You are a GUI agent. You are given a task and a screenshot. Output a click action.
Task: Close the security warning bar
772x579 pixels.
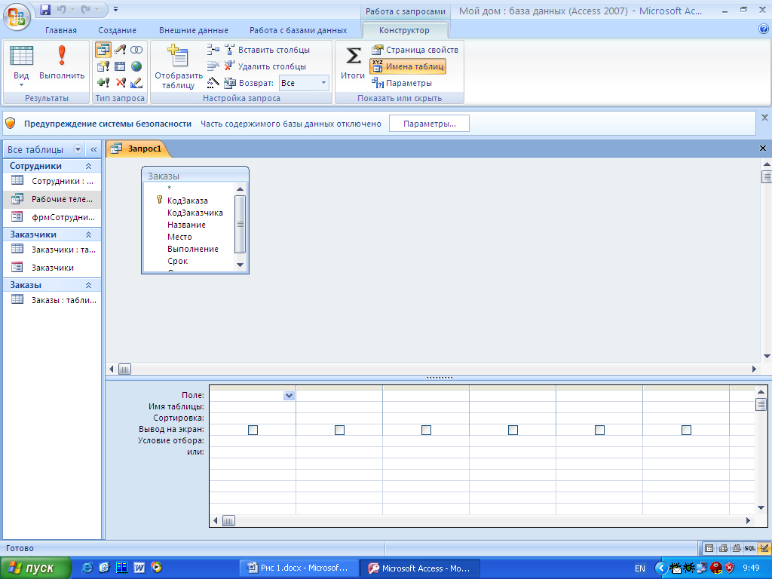point(764,118)
